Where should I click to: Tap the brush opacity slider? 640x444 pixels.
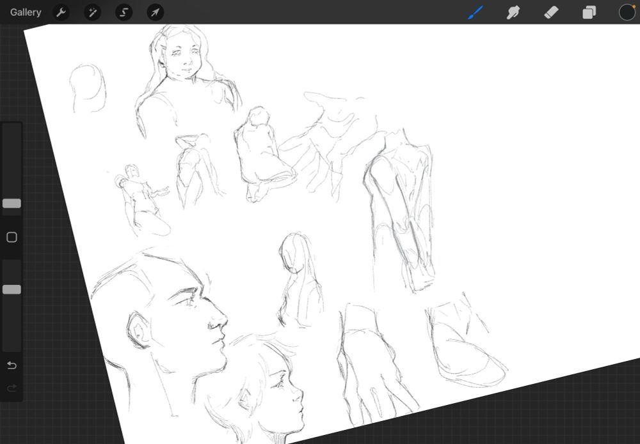11,289
